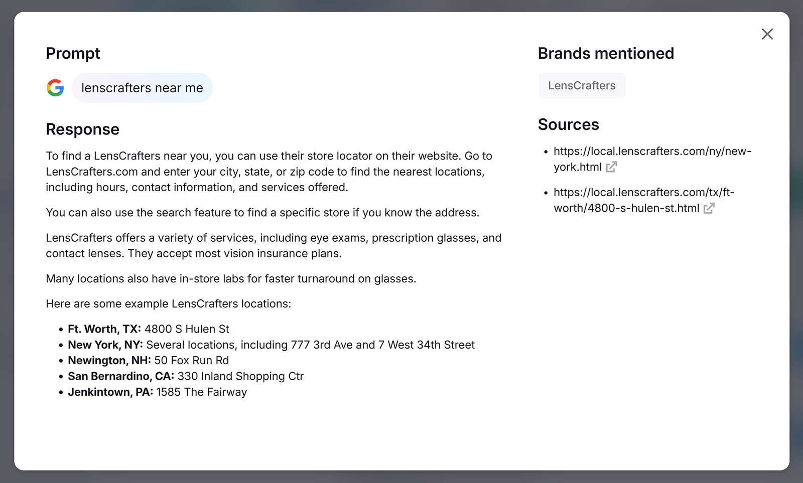Click the Ft. Worth, TX list item
Screen dimensions: 803x483
(149, 329)
